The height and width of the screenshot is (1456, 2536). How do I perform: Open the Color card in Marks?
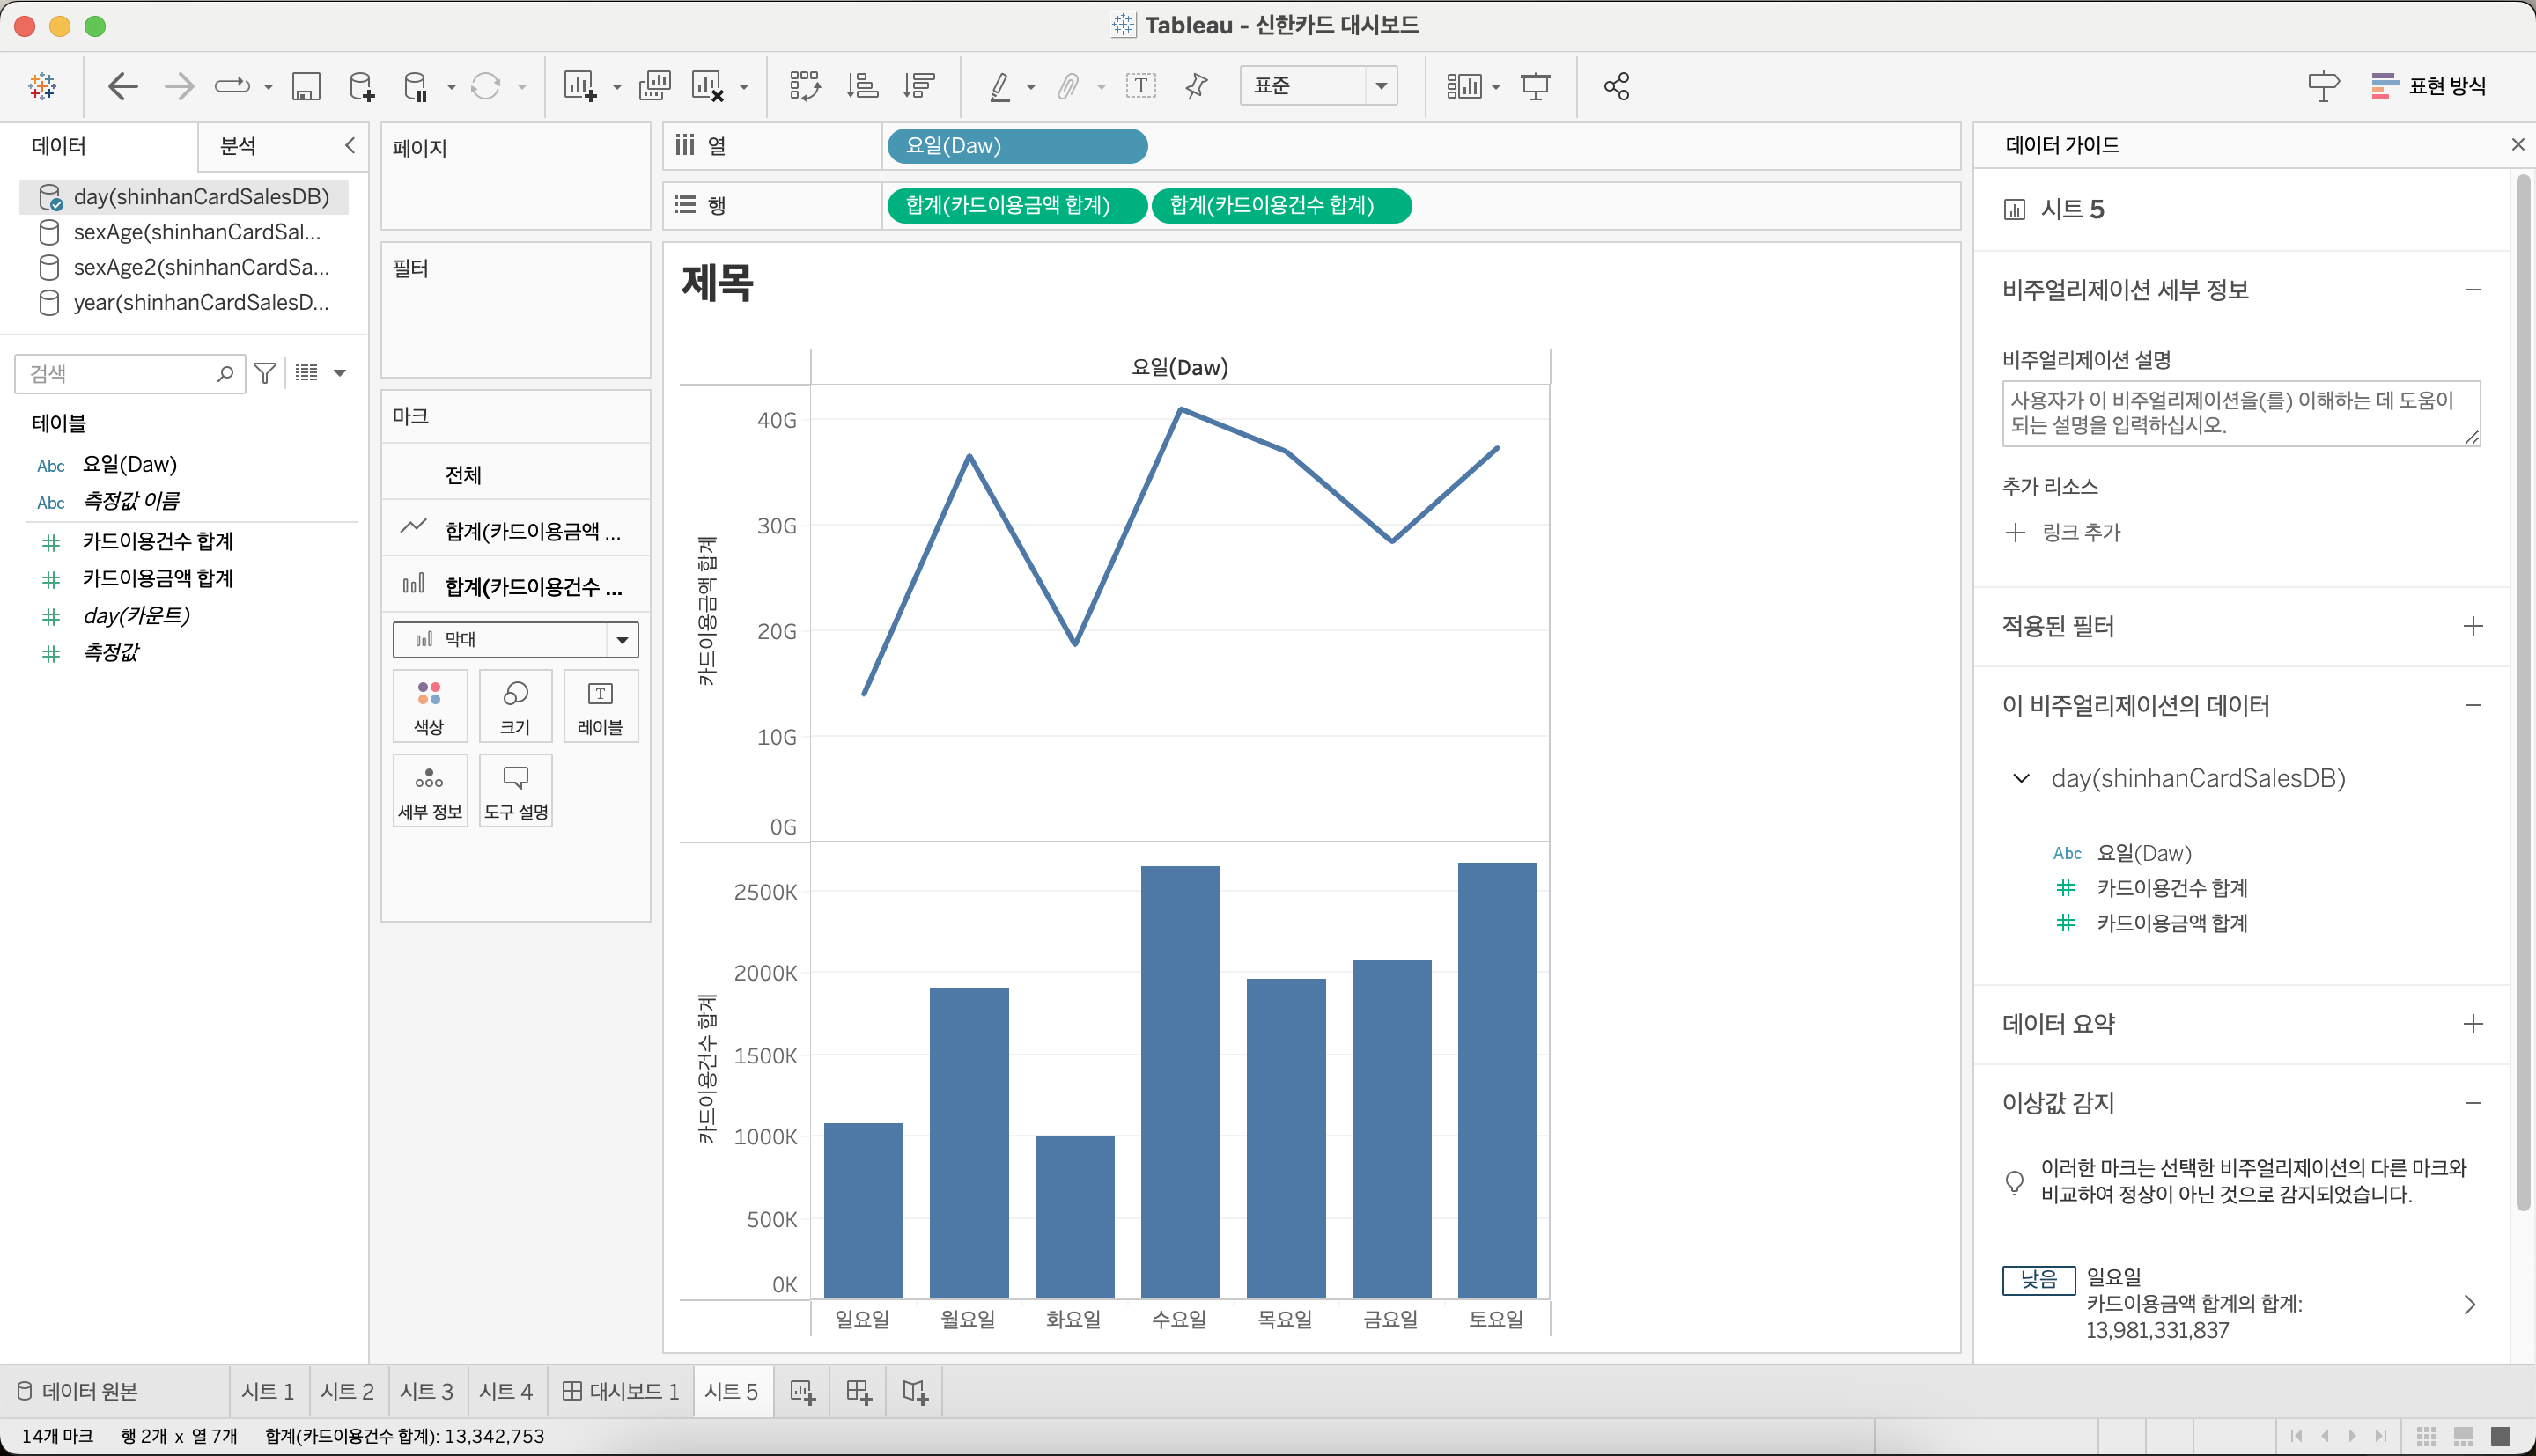[x=430, y=706]
